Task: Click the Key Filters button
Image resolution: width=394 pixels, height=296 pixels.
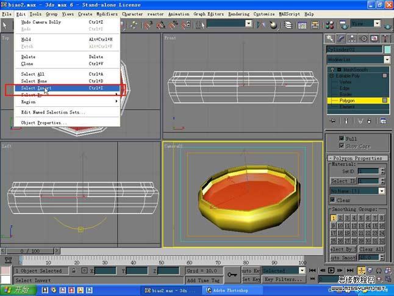Action: point(284,280)
